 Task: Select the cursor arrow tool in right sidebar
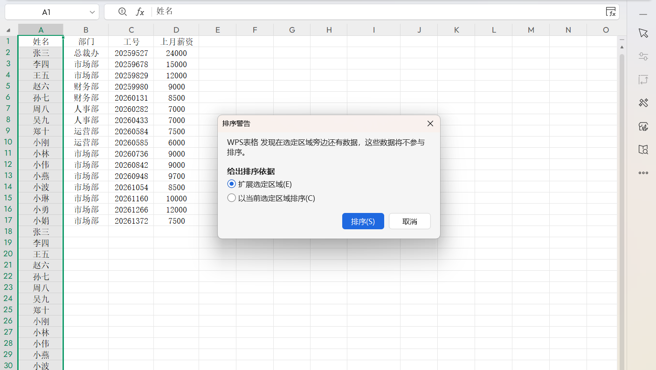pos(643,33)
